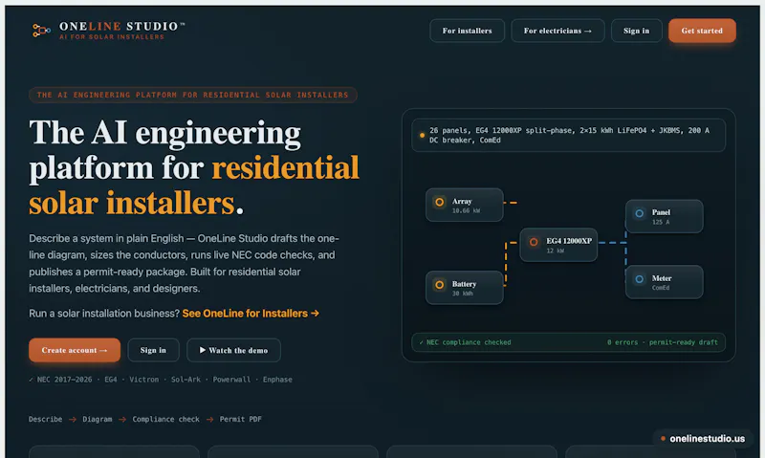This screenshot has width=765, height=458.
Task: Select the Panel 125 A node
Action: (664, 216)
